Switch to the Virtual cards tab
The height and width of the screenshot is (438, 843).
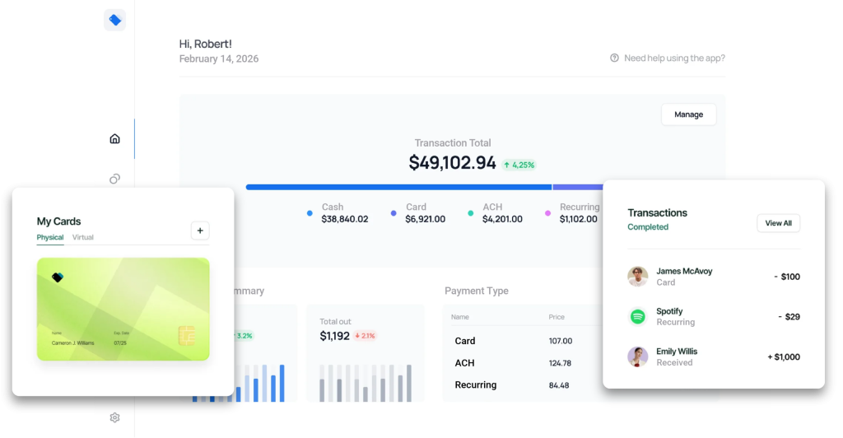[x=83, y=237]
